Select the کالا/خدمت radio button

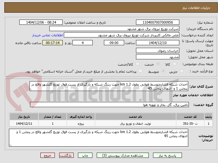137,64
